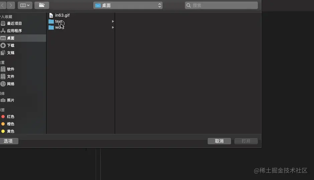
Task: Click the test folder icon
Action: click(x=51, y=21)
